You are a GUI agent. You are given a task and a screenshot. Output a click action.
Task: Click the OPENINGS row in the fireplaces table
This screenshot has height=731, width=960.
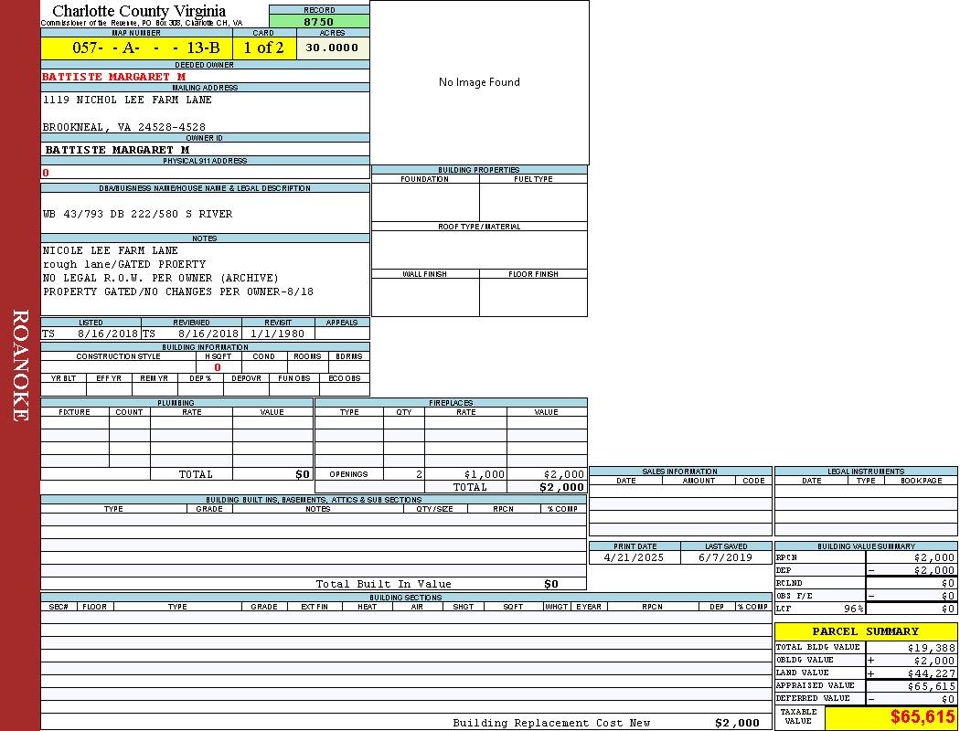(x=348, y=474)
